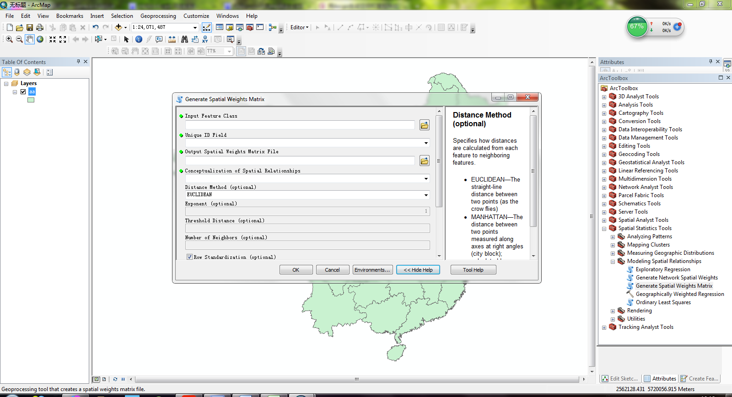The image size is (732, 397).
Task: Cancel the Generate Spatial Weights Matrix dialog
Action: (332, 270)
